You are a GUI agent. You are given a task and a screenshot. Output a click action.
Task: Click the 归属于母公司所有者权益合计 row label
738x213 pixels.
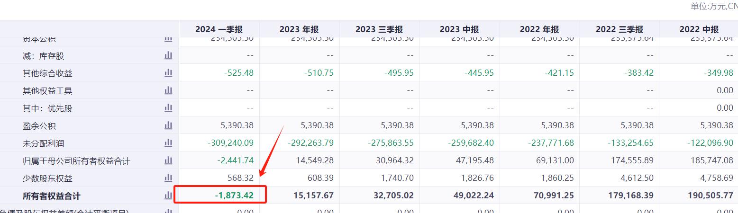point(76,161)
